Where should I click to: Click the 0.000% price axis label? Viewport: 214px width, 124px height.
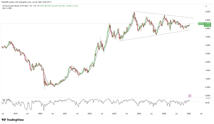click(208, 96)
